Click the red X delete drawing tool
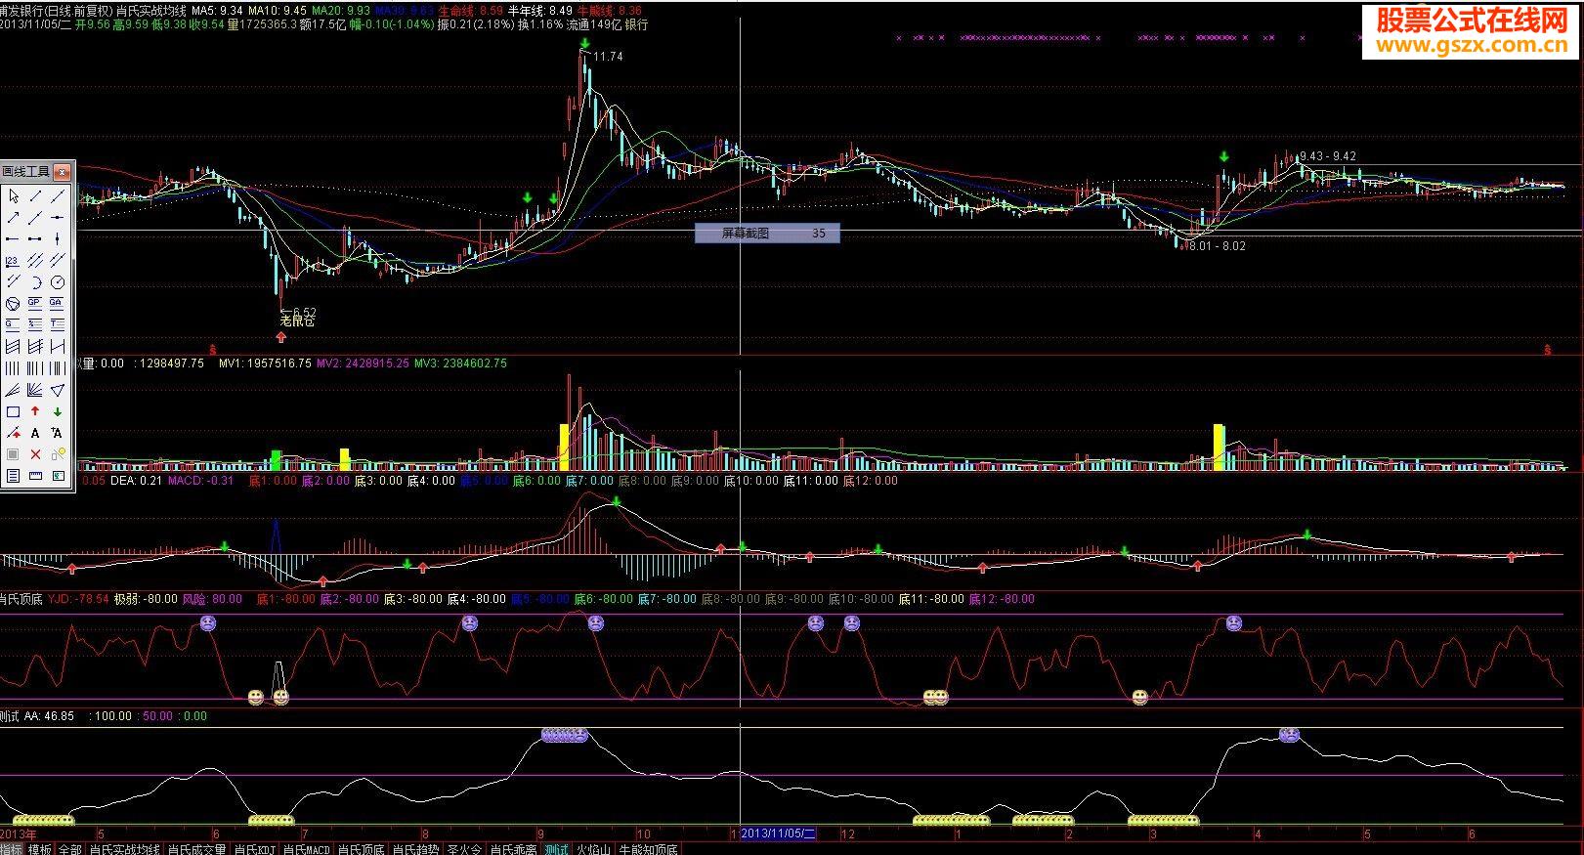The image size is (1584, 855). pyautogui.click(x=36, y=455)
